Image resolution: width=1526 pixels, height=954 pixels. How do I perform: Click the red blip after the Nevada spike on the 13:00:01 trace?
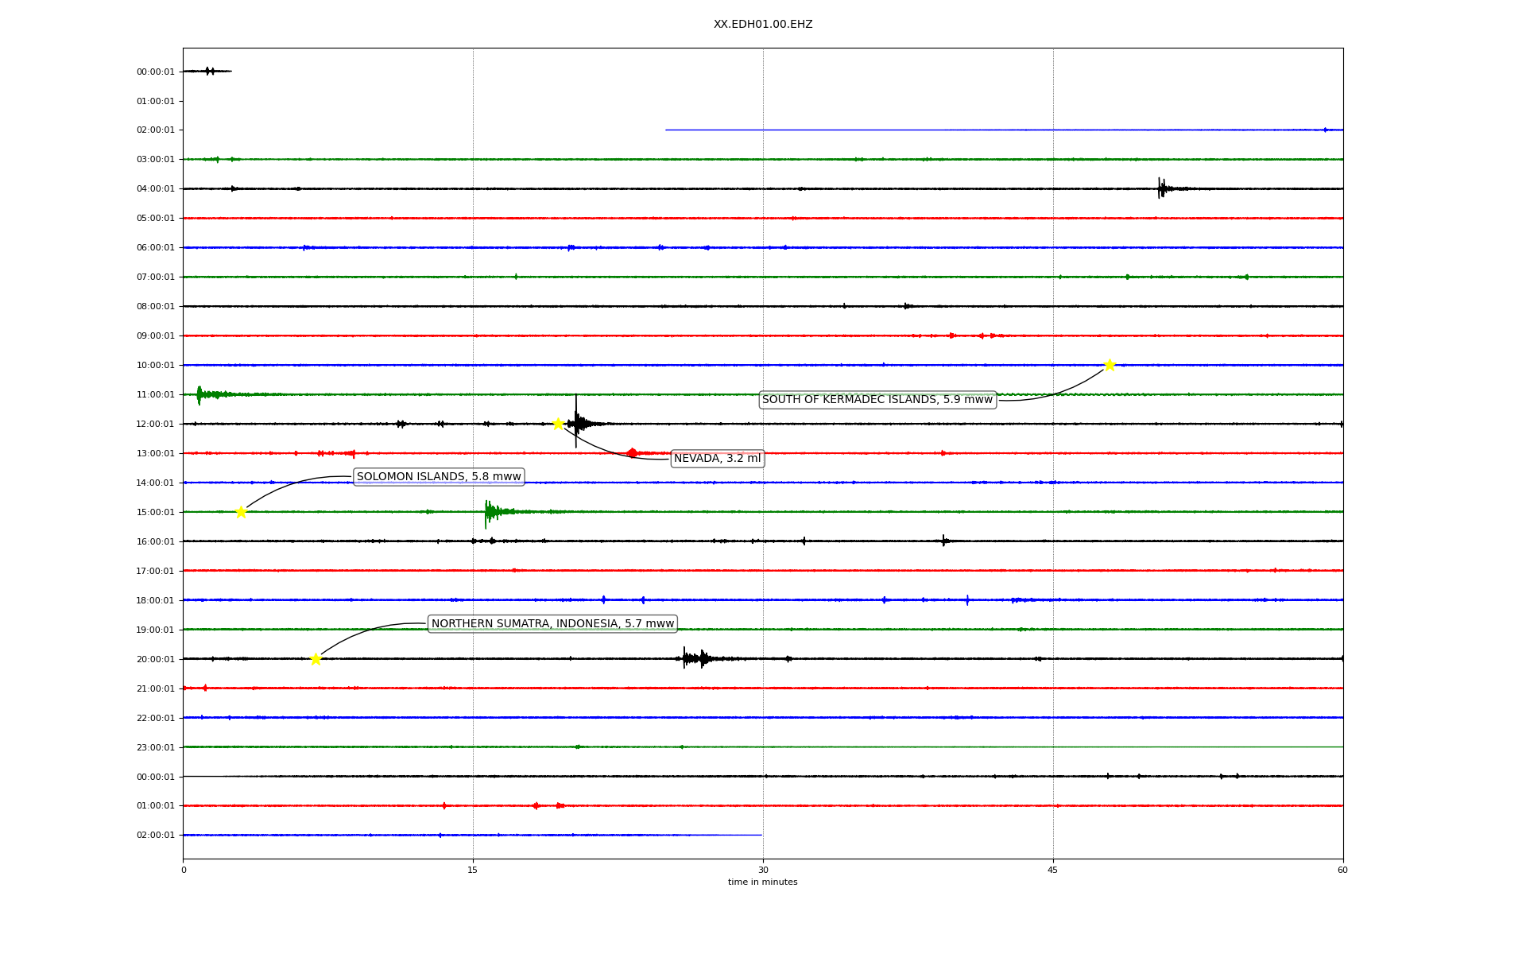(632, 453)
